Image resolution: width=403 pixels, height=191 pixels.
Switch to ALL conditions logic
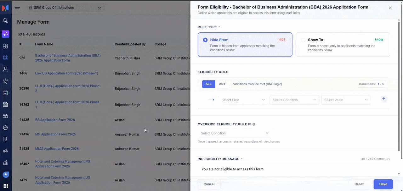click(x=208, y=84)
